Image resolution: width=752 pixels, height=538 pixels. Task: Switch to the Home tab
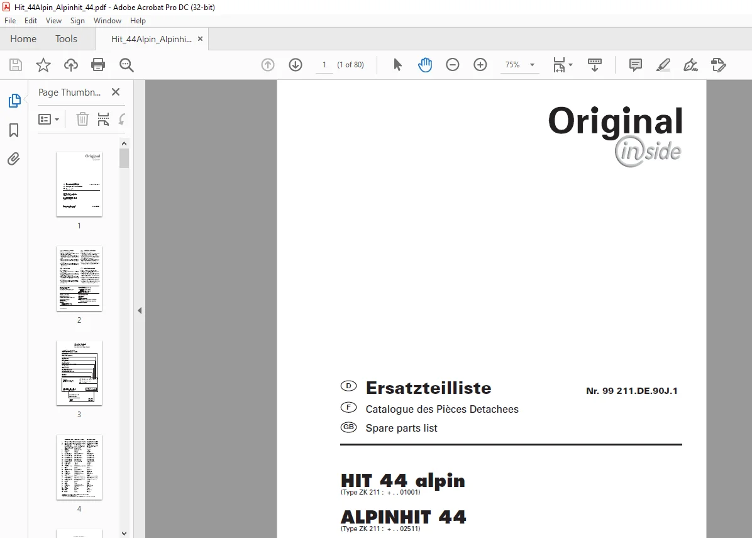(23, 39)
